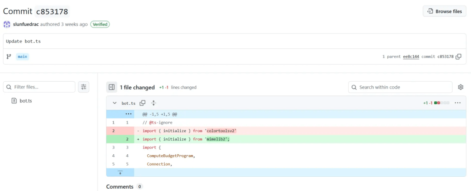Viewport: 471px width, 191px height.
Task: Click the slunfuedrac avatar image
Action: [x=7, y=24]
